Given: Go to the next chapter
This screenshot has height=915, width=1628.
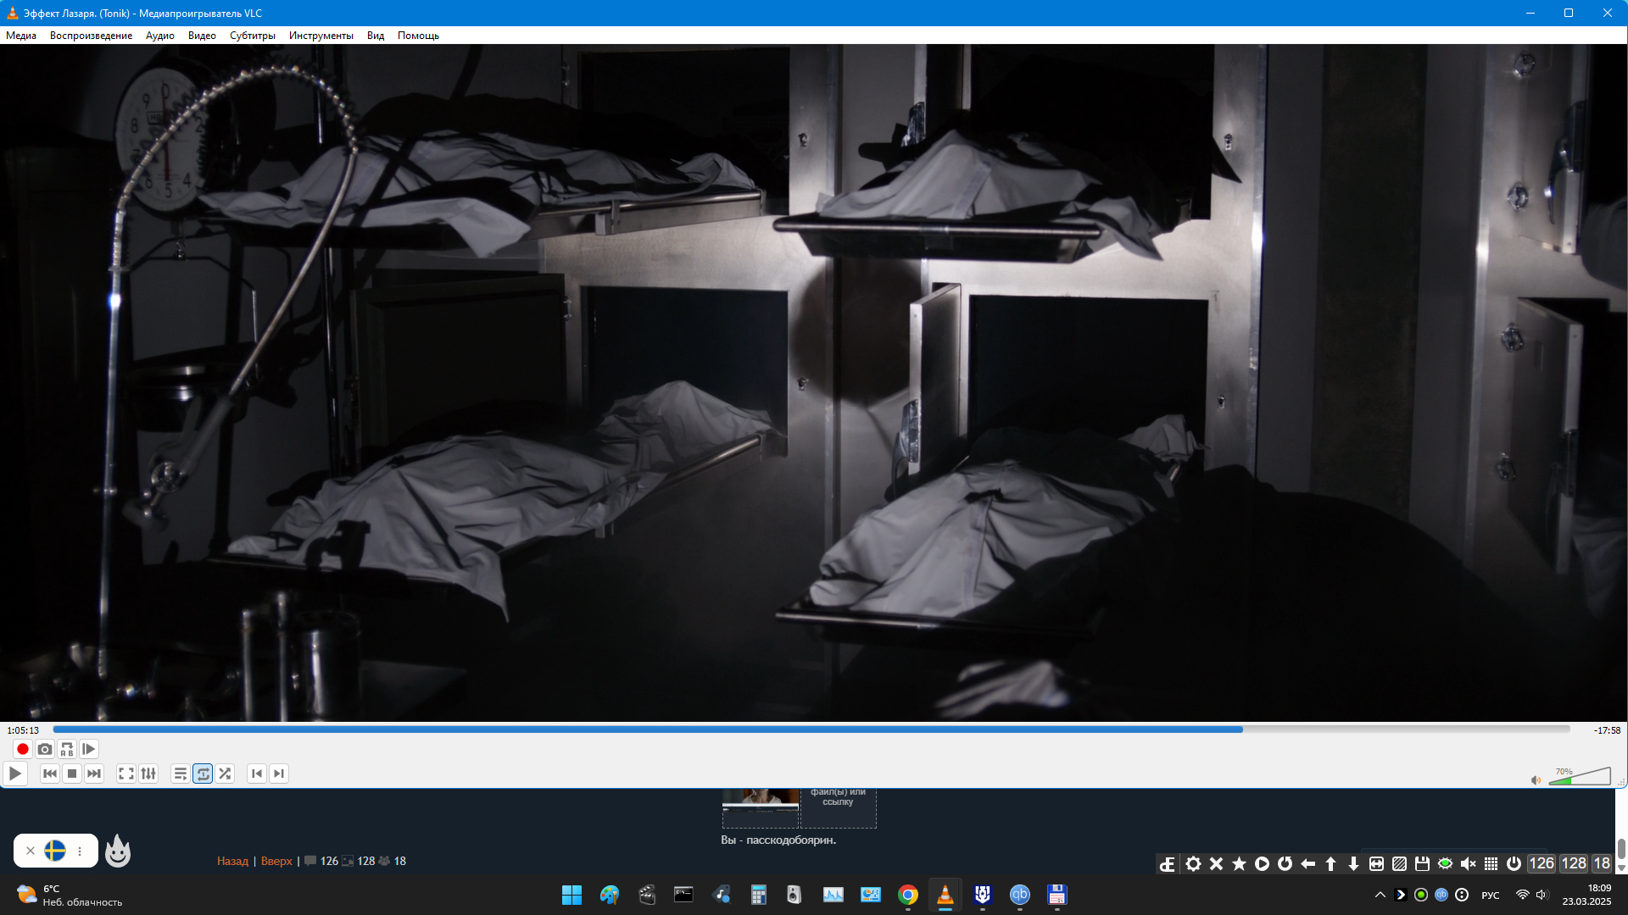Looking at the screenshot, I should (279, 774).
